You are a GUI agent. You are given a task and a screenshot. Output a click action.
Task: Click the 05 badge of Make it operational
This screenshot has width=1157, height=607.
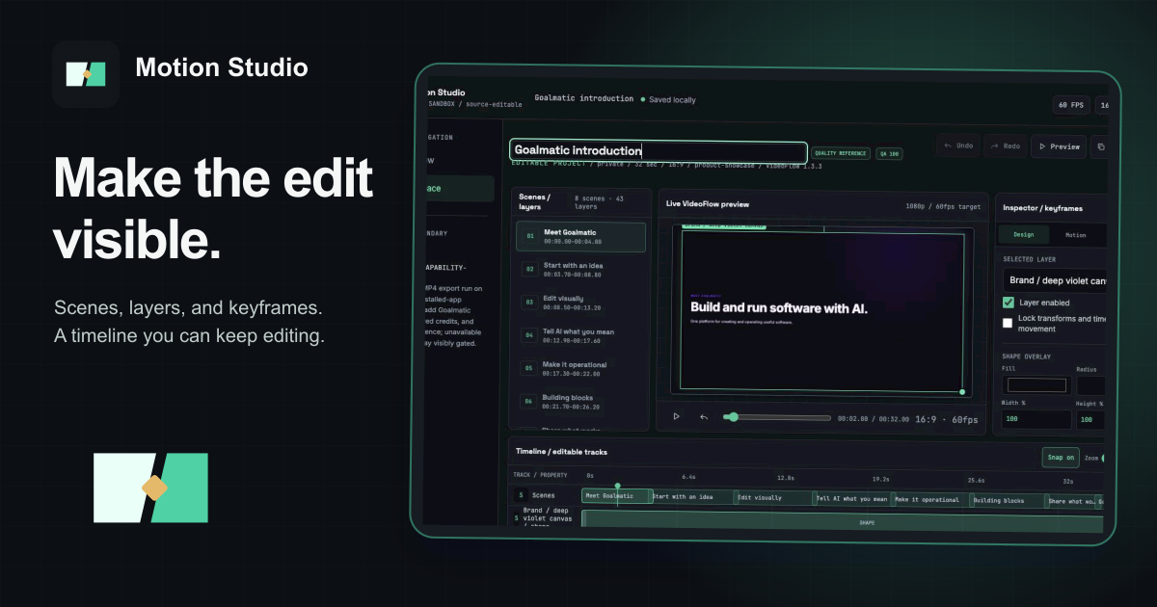click(529, 368)
